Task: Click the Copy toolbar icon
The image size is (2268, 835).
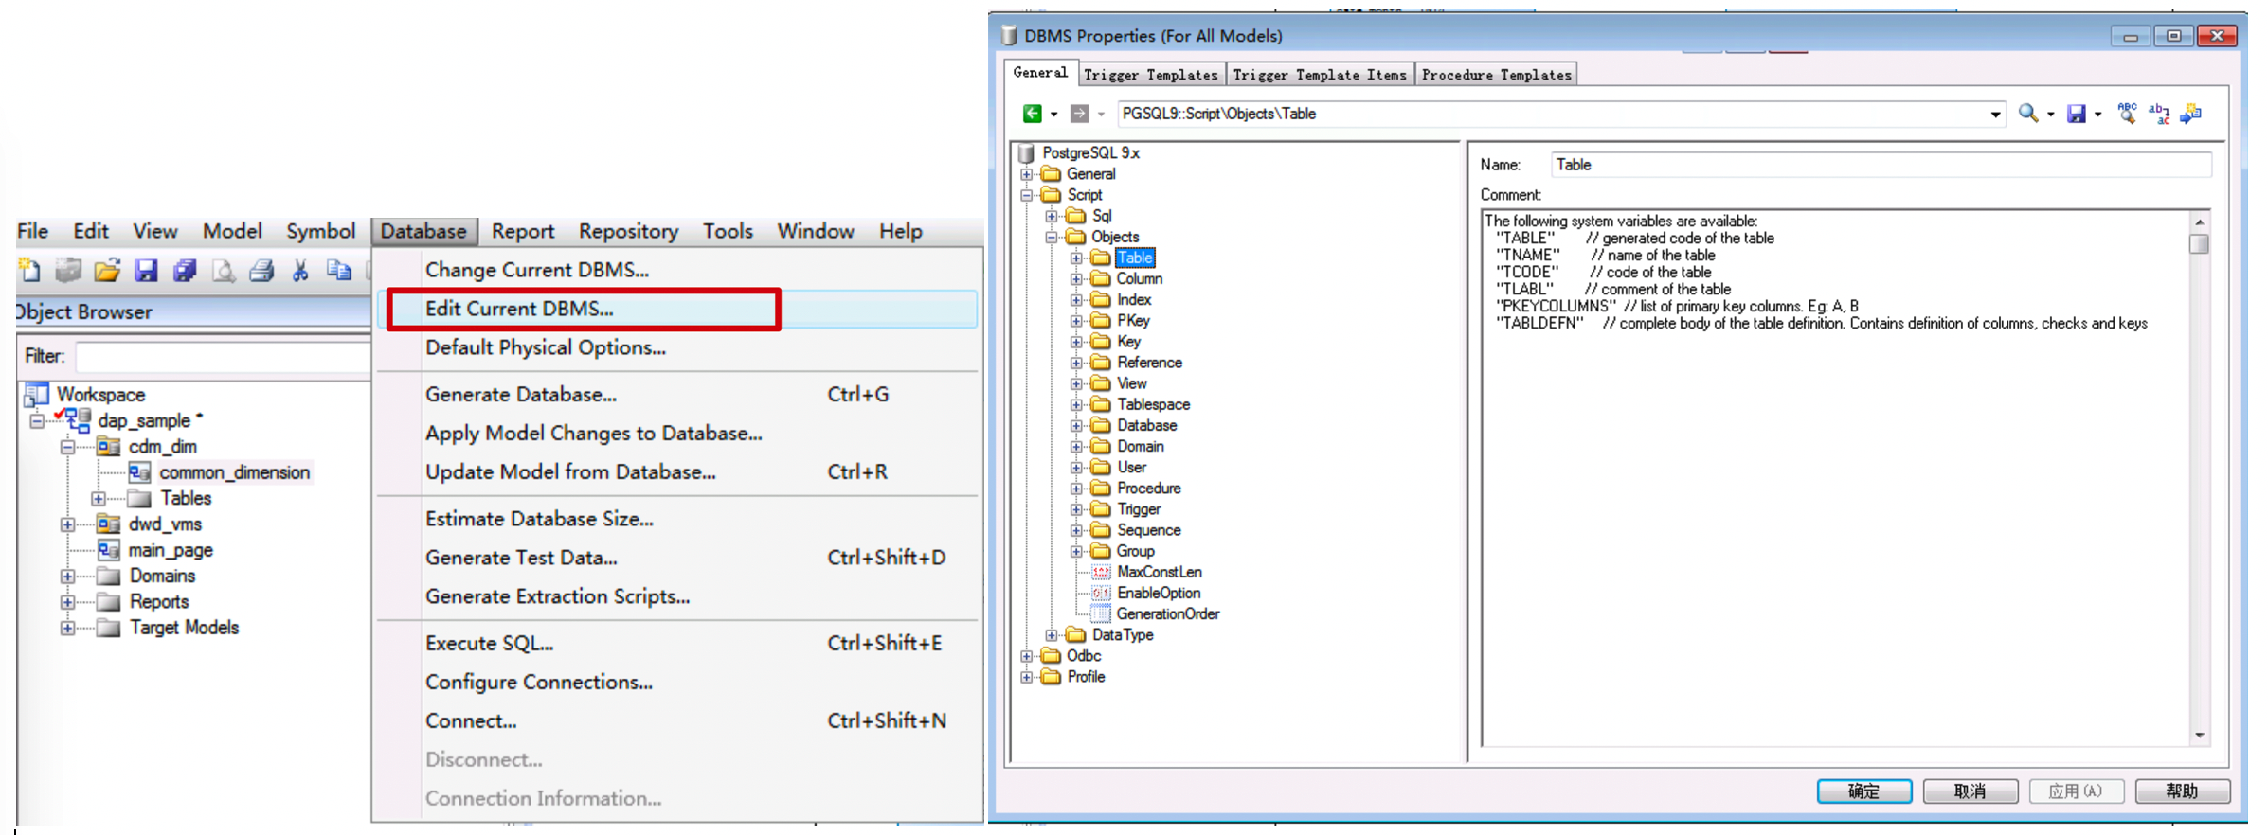Action: point(338,271)
